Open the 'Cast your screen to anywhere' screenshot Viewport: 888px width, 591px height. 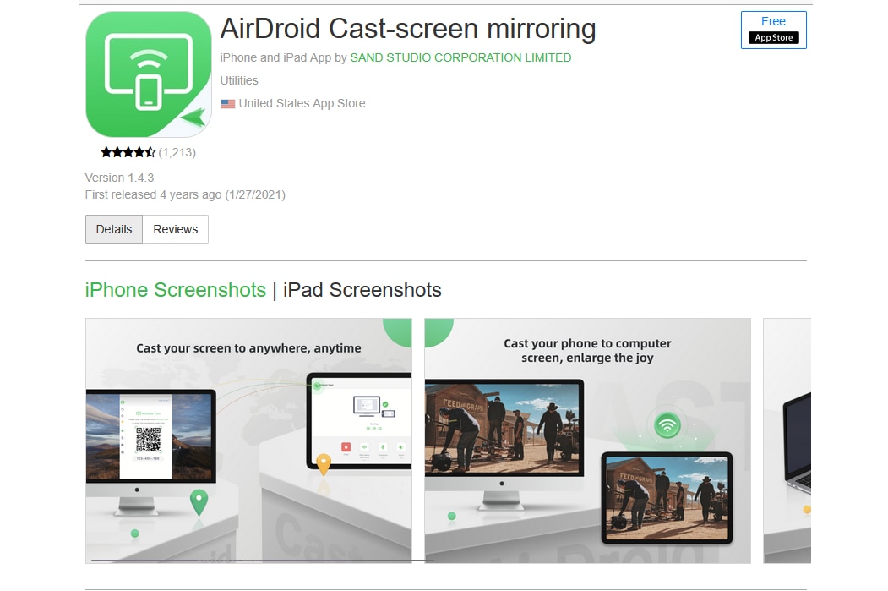pyautogui.click(x=248, y=441)
